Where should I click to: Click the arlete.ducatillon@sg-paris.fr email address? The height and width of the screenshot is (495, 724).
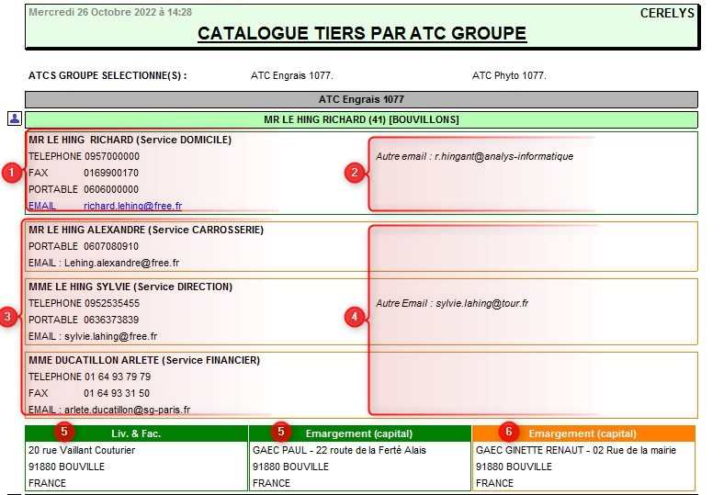127,410
